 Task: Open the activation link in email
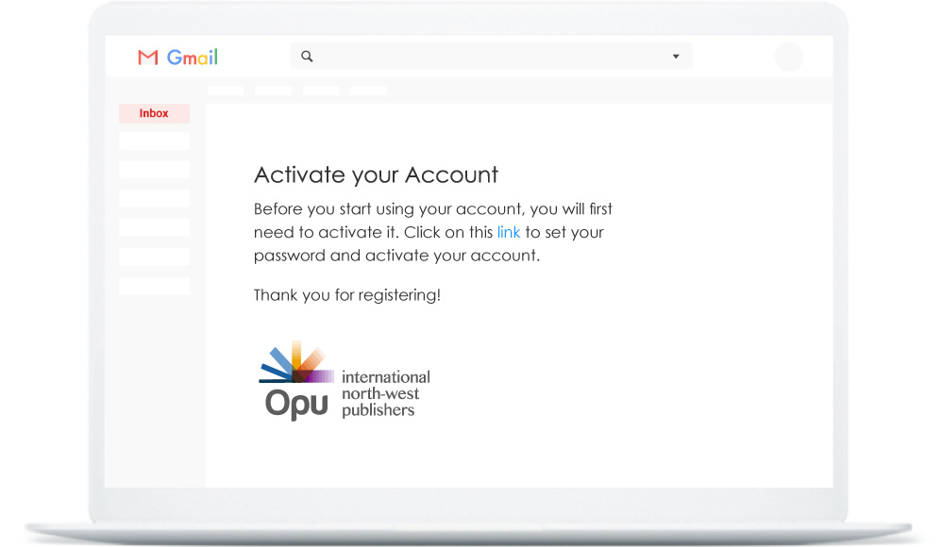509,232
